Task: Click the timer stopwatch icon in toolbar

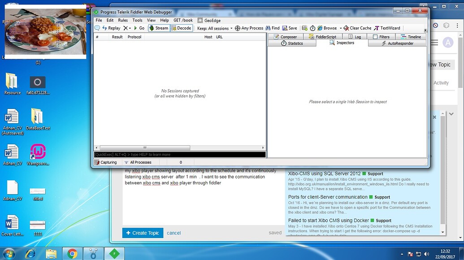Action: point(312,28)
